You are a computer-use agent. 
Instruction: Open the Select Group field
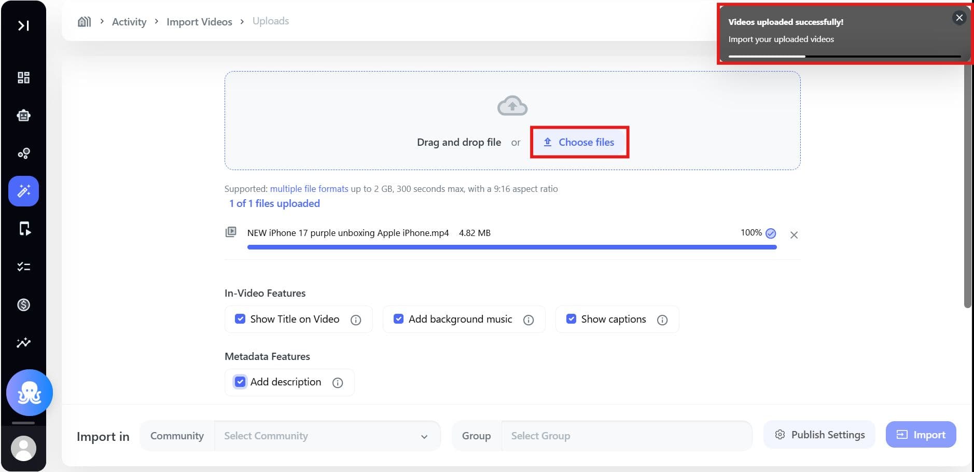627,436
